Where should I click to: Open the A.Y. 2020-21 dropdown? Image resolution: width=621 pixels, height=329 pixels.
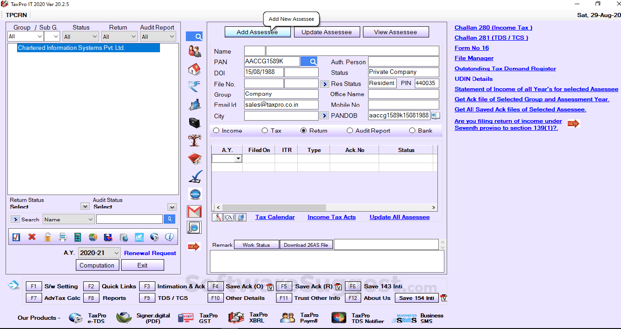point(99,253)
